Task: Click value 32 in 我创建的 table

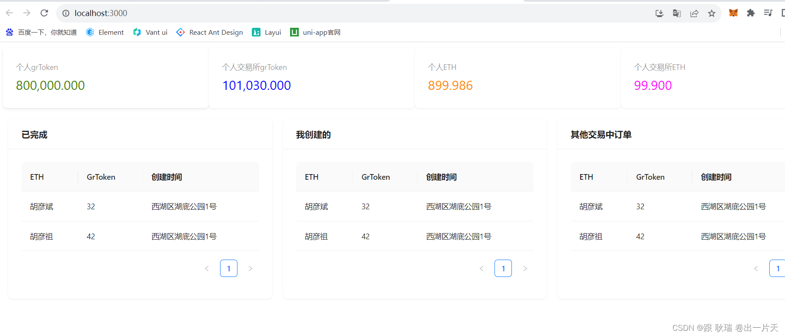Action: click(366, 207)
